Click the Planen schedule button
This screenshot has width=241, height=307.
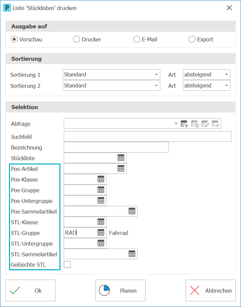[x=120, y=290]
